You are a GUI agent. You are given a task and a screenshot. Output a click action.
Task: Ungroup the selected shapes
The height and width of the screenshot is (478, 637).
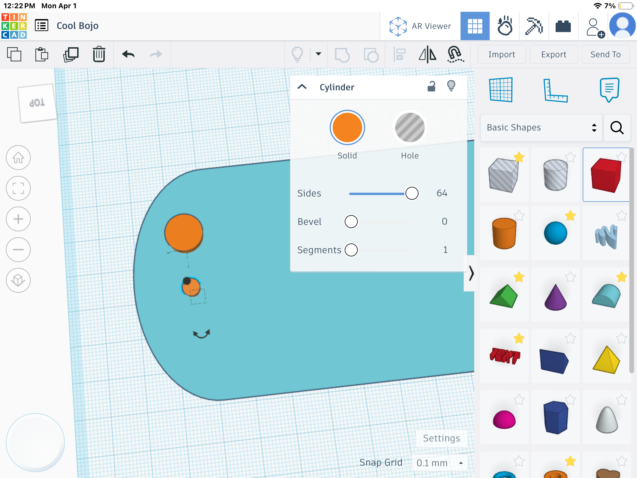371,55
